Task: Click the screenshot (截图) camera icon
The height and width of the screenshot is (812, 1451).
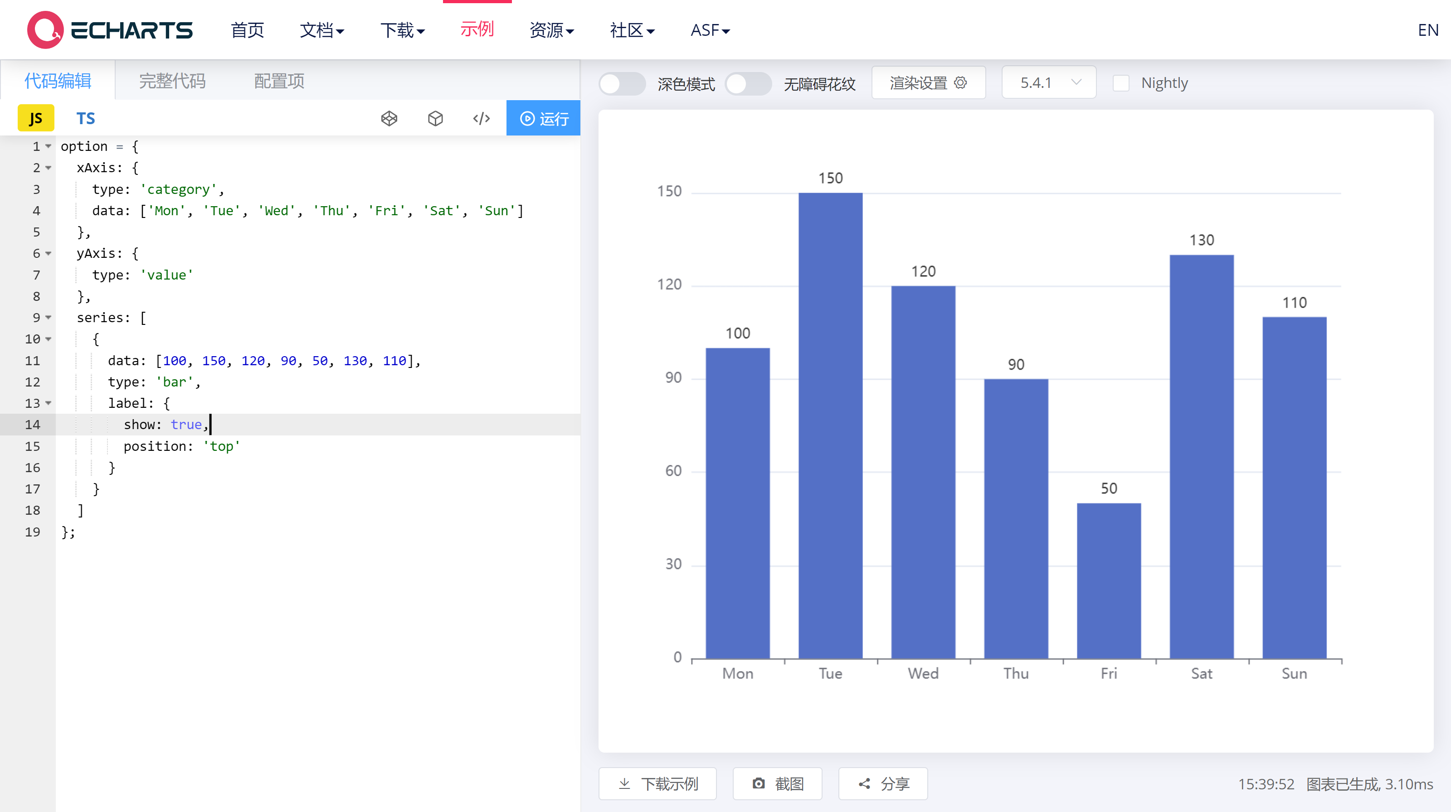Action: [777, 783]
